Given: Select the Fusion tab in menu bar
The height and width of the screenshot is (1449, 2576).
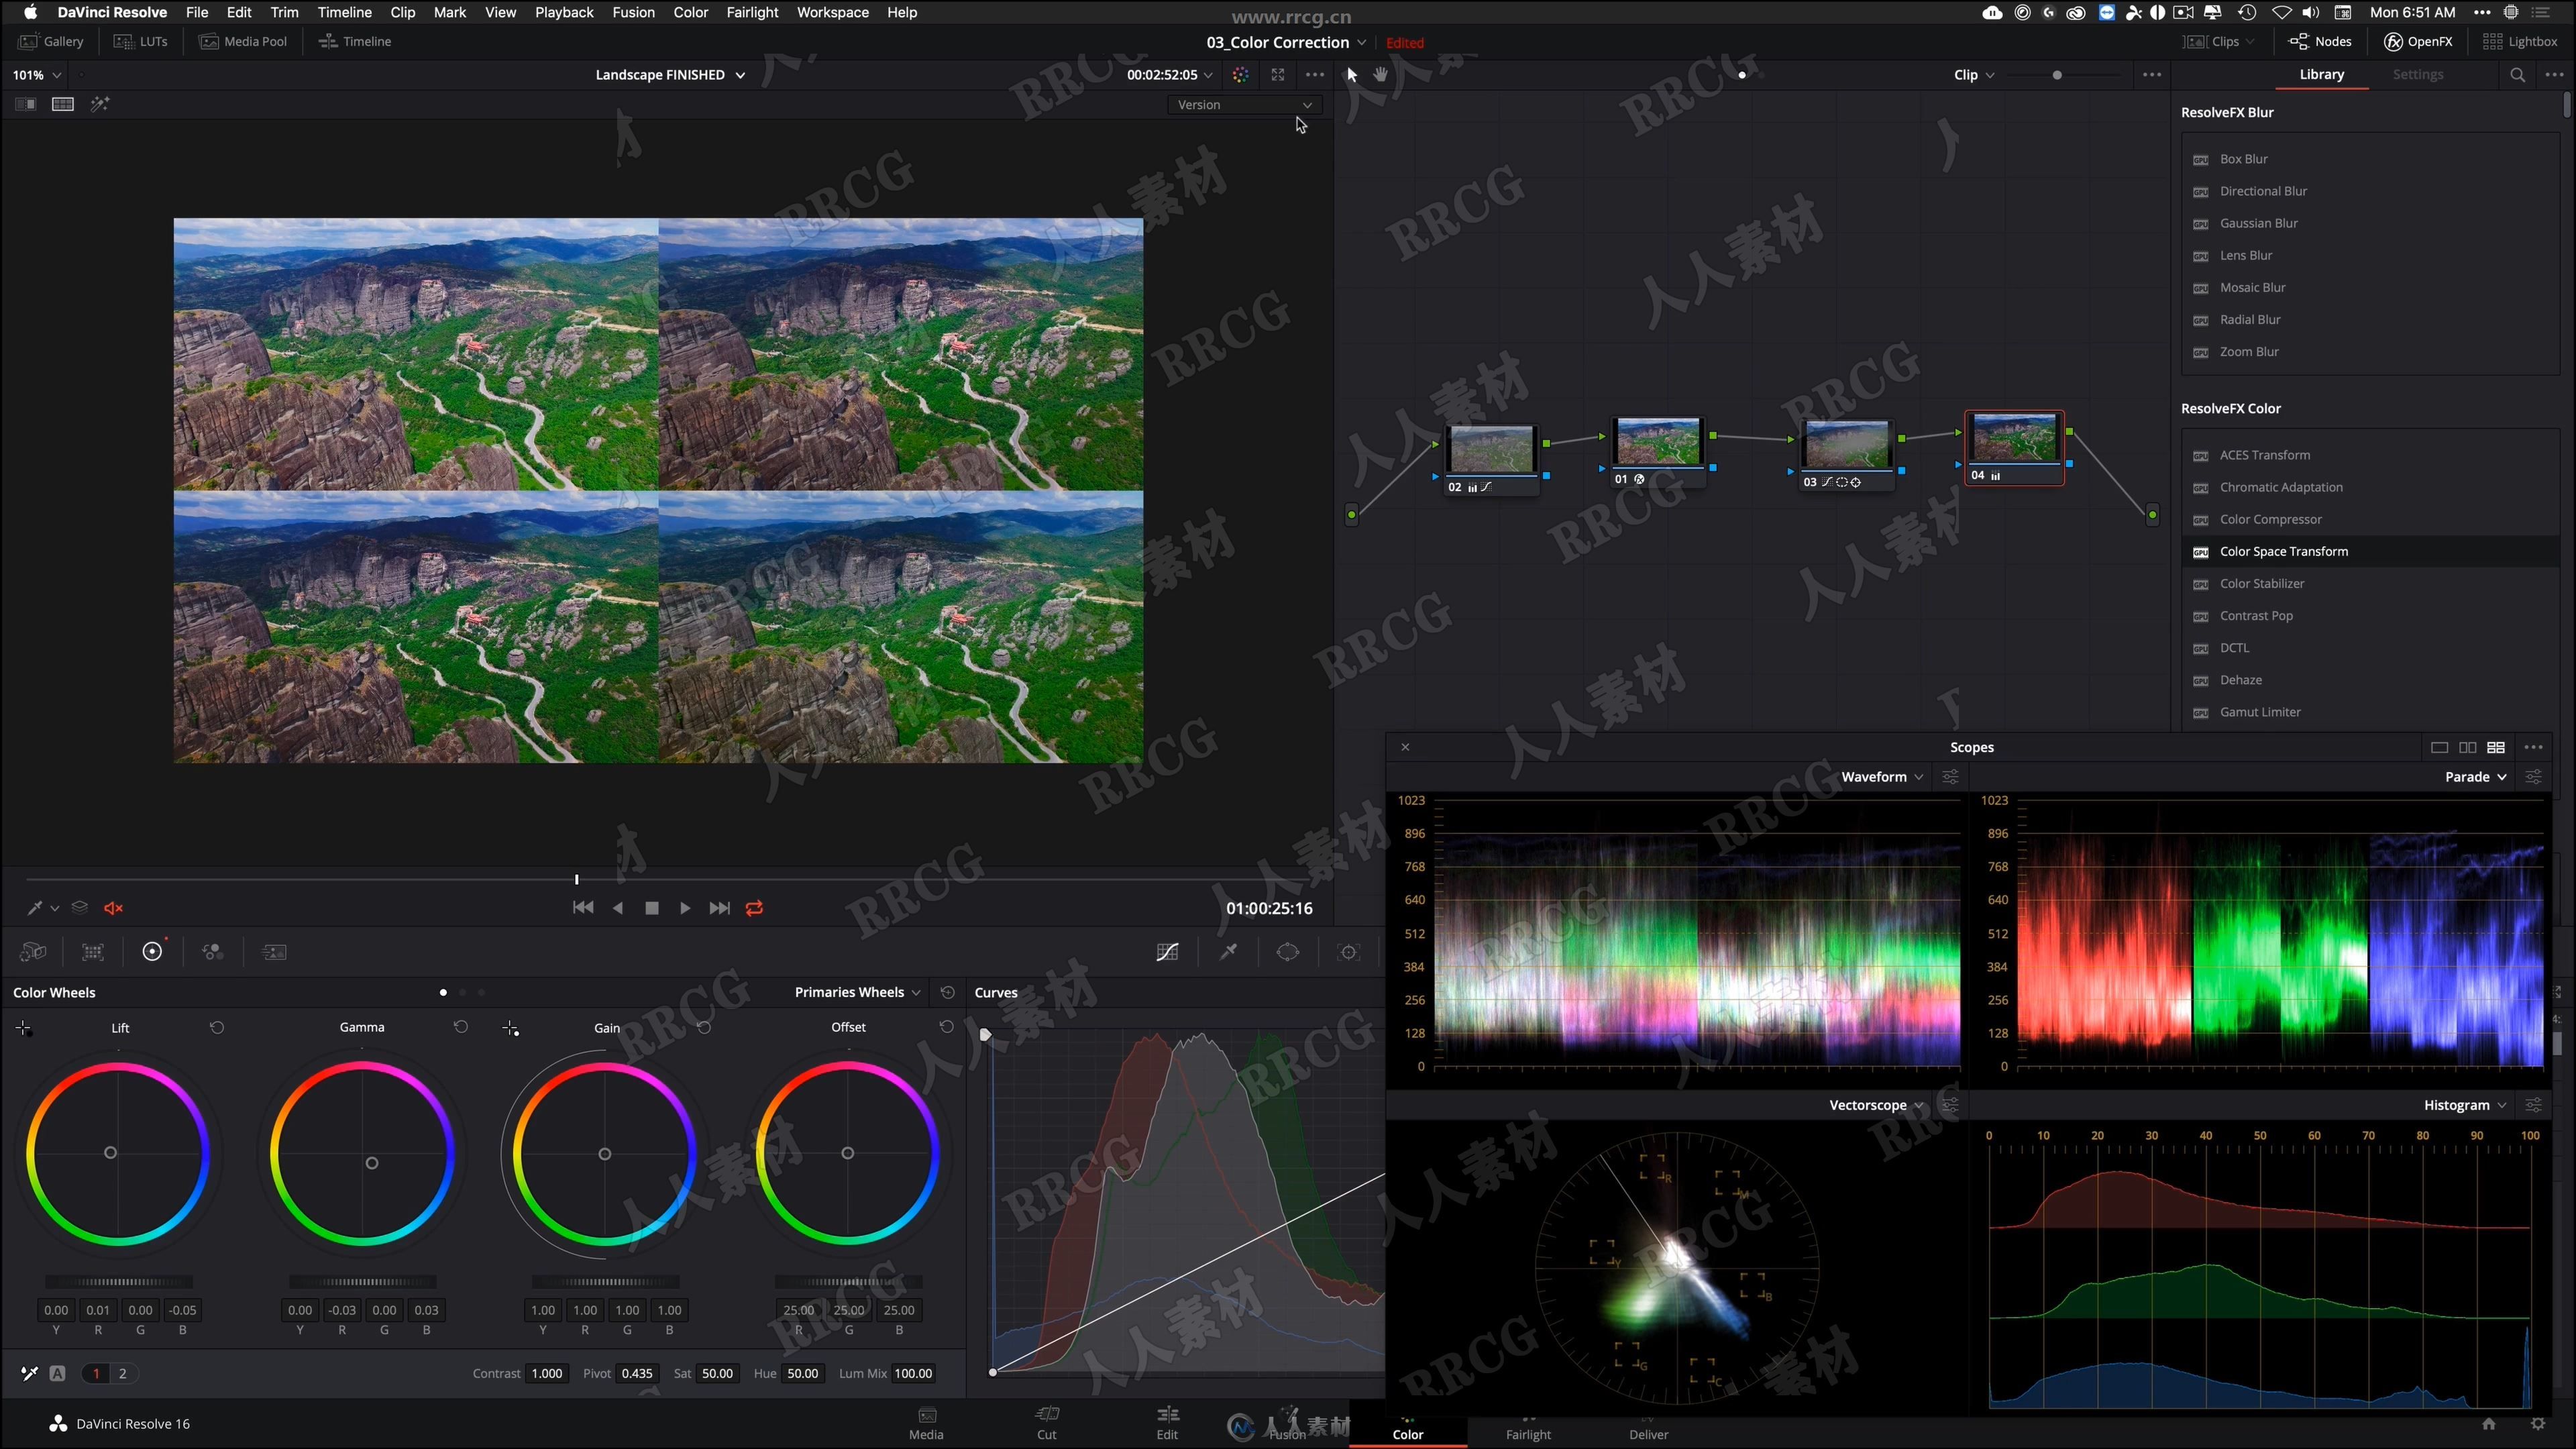Looking at the screenshot, I should 633,12.
